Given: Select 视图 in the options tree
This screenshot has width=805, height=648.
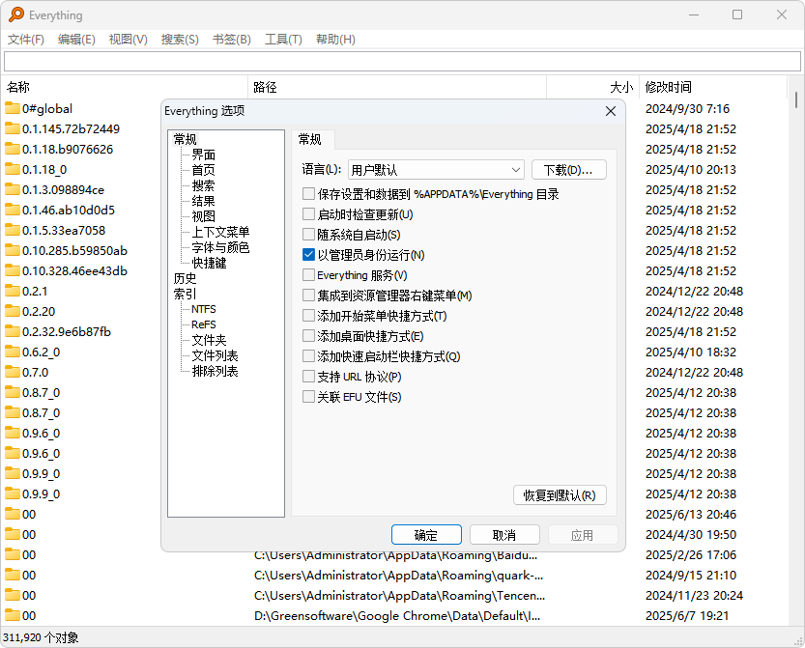Looking at the screenshot, I should click(x=203, y=216).
